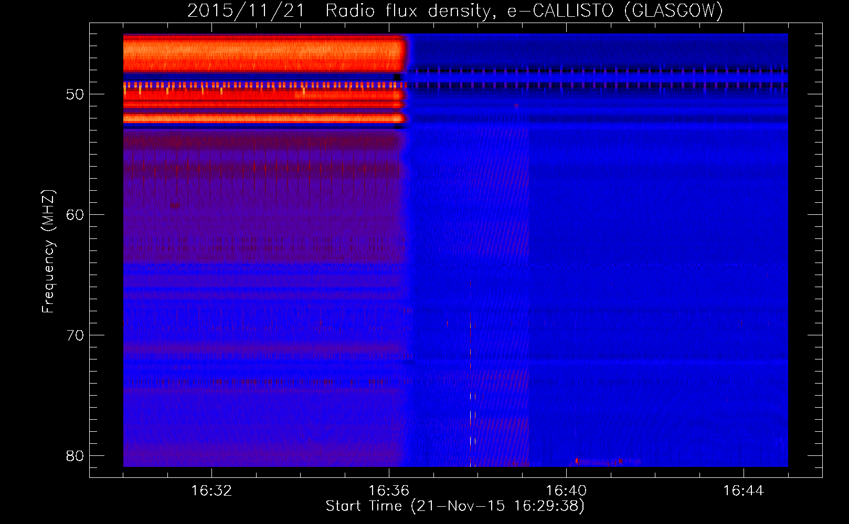Click the plot title '2015/11/21 Radio flux density'
This screenshot has height=524, width=849.
[x=455, y=10]
